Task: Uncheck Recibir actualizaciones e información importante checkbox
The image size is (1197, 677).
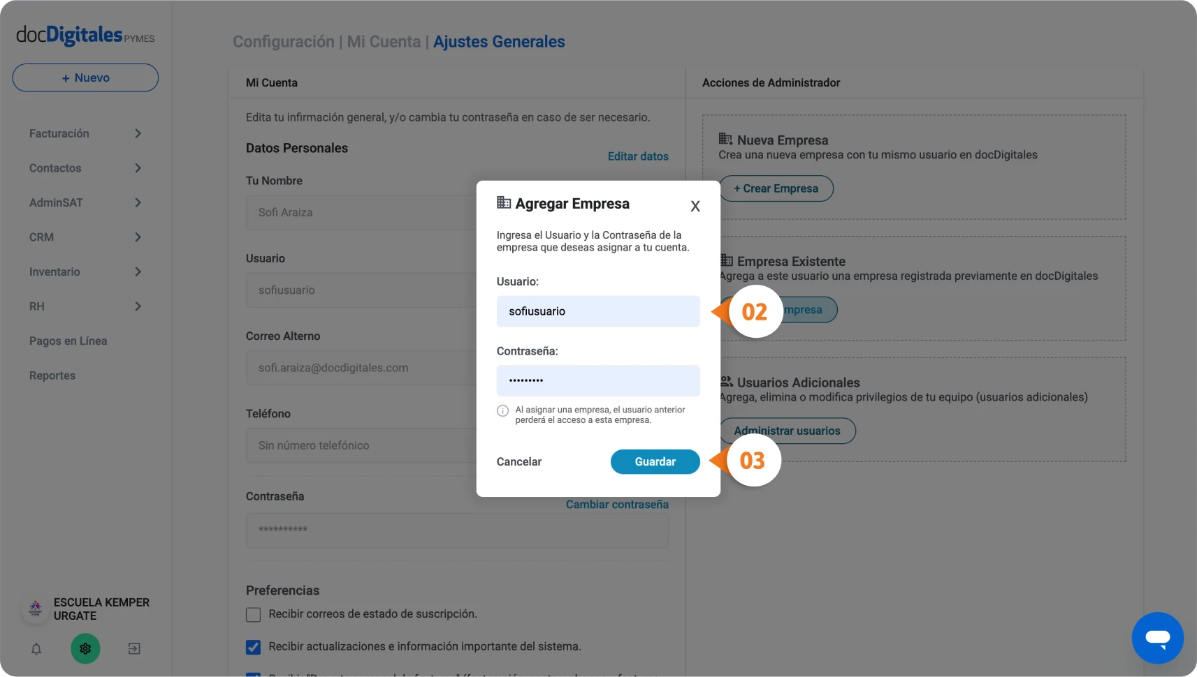Action: (x=254, y=647)
